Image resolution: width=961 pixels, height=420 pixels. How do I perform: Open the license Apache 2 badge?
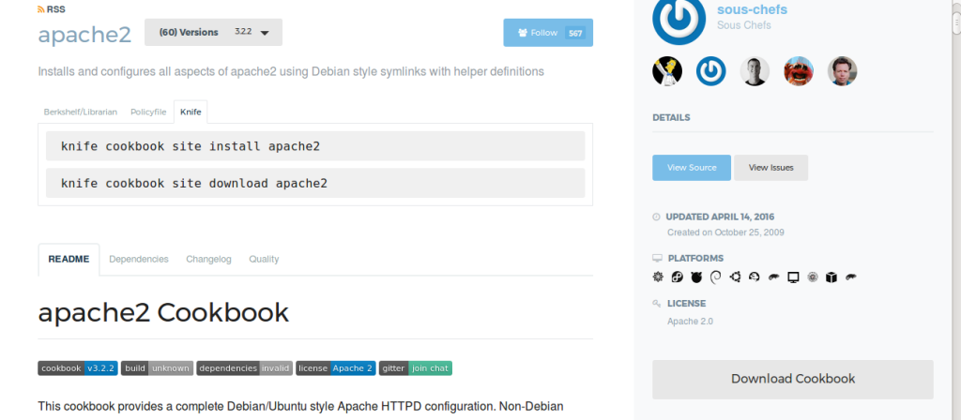(336, 367)
